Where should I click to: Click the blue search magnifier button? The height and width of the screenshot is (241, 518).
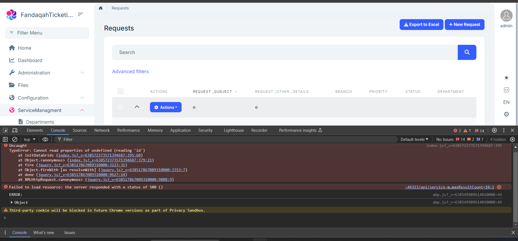pos(467,52)
